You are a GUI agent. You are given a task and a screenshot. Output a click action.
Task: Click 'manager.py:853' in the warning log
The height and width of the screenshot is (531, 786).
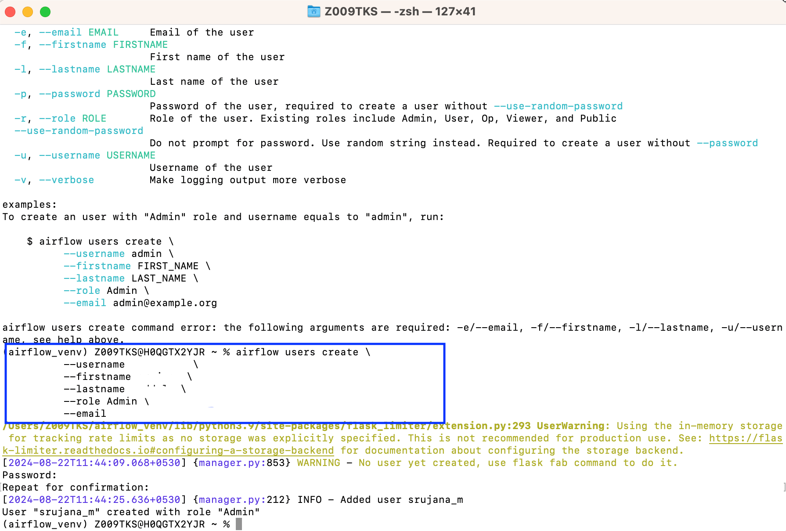point(242,463)
